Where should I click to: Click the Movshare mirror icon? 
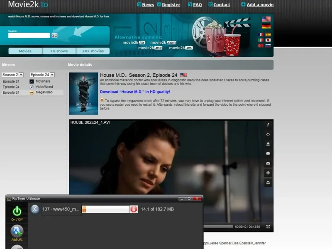point(32,81)
